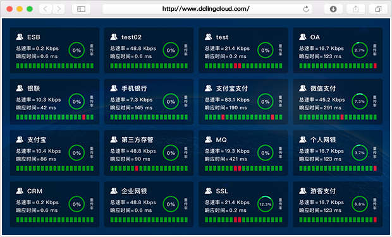Click the users icon on the 第三方存管 card
Screen dimensions: 392x237
pos(114,140)
